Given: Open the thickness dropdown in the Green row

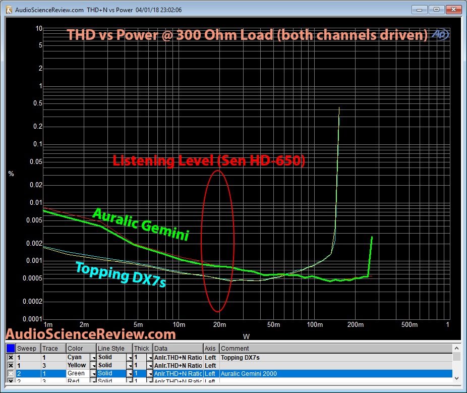Looking at the screenshot, I should [x=150, y=374].
